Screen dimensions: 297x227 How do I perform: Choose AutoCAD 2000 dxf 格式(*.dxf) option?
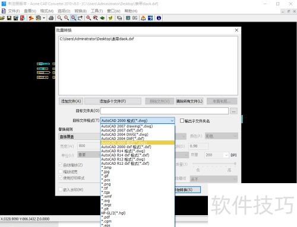point(138,147)
